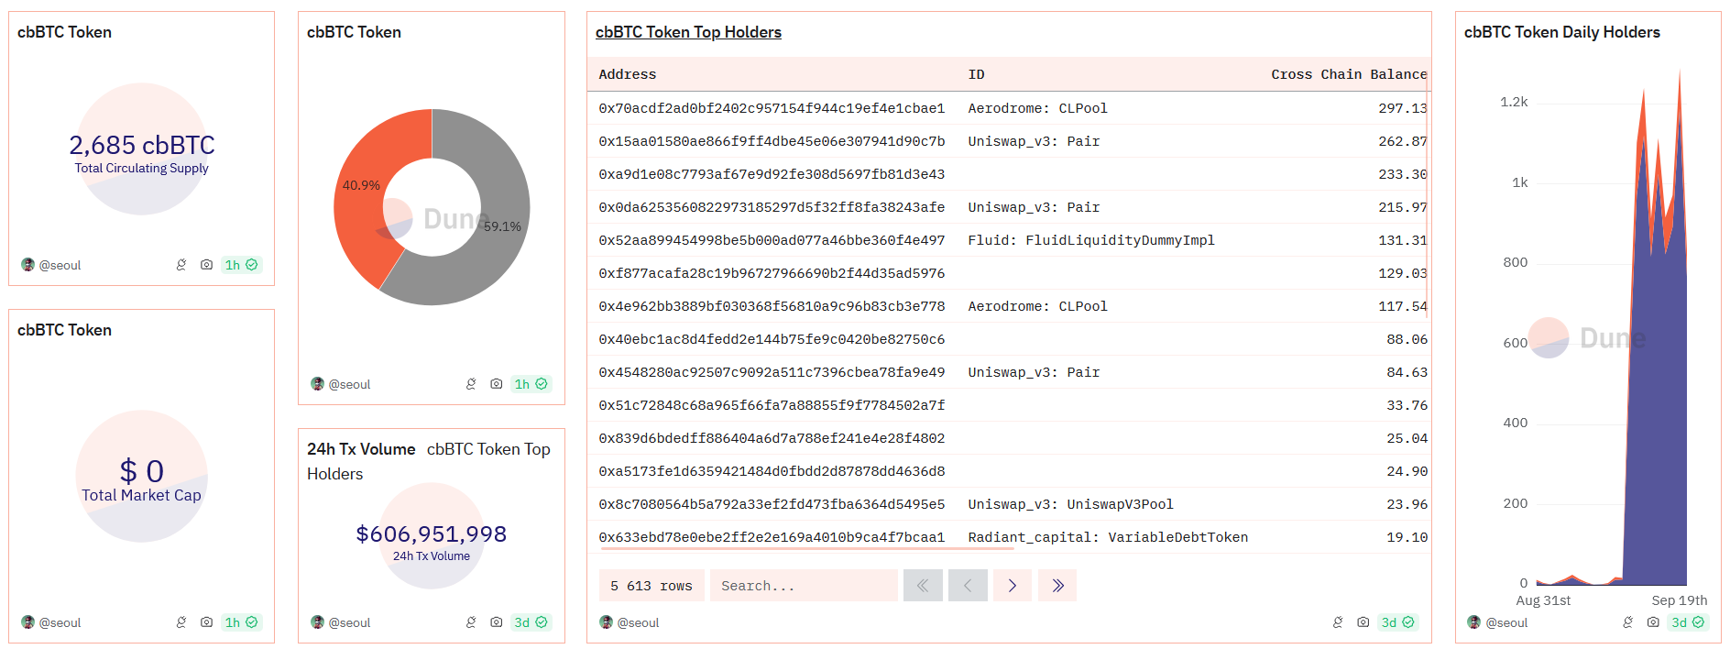Image resolution: width=1730 pixels, height=660 pixels.
Task: Click the camera icon on Daily Holders chart card
Action: click(x=1653, y=622)
